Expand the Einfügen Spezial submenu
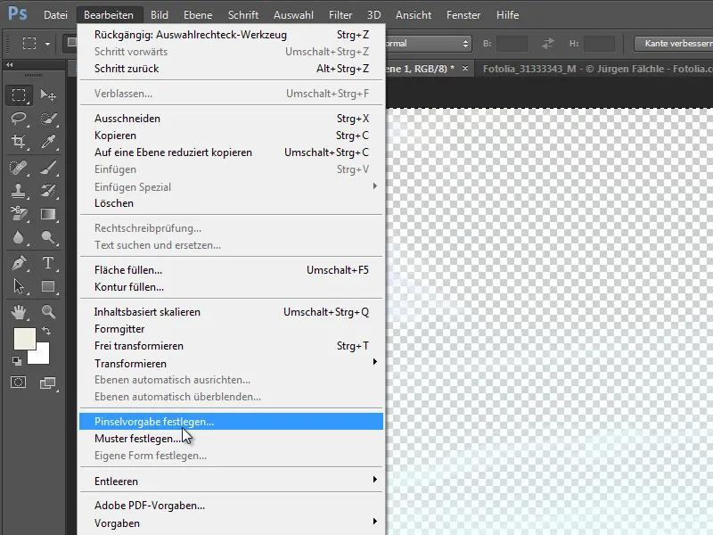Screen dimensions: 713x535 (374, 186)
